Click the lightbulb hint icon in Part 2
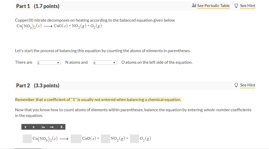269x149 pixels. [x=236, y=85]
